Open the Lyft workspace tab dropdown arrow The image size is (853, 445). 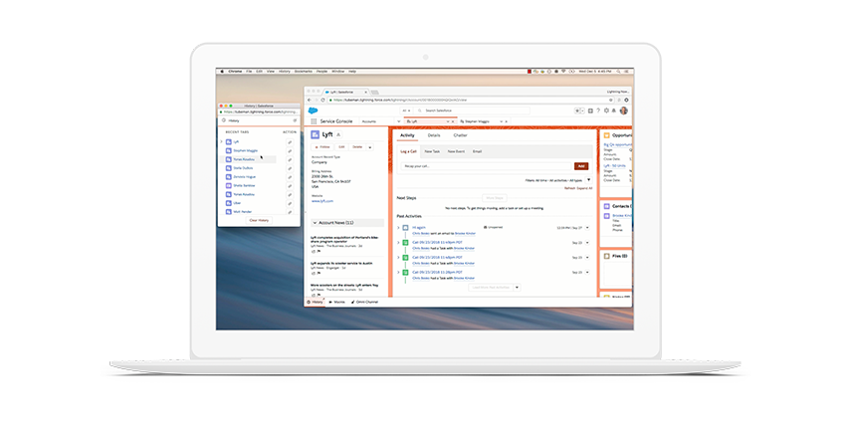(447, 121)
